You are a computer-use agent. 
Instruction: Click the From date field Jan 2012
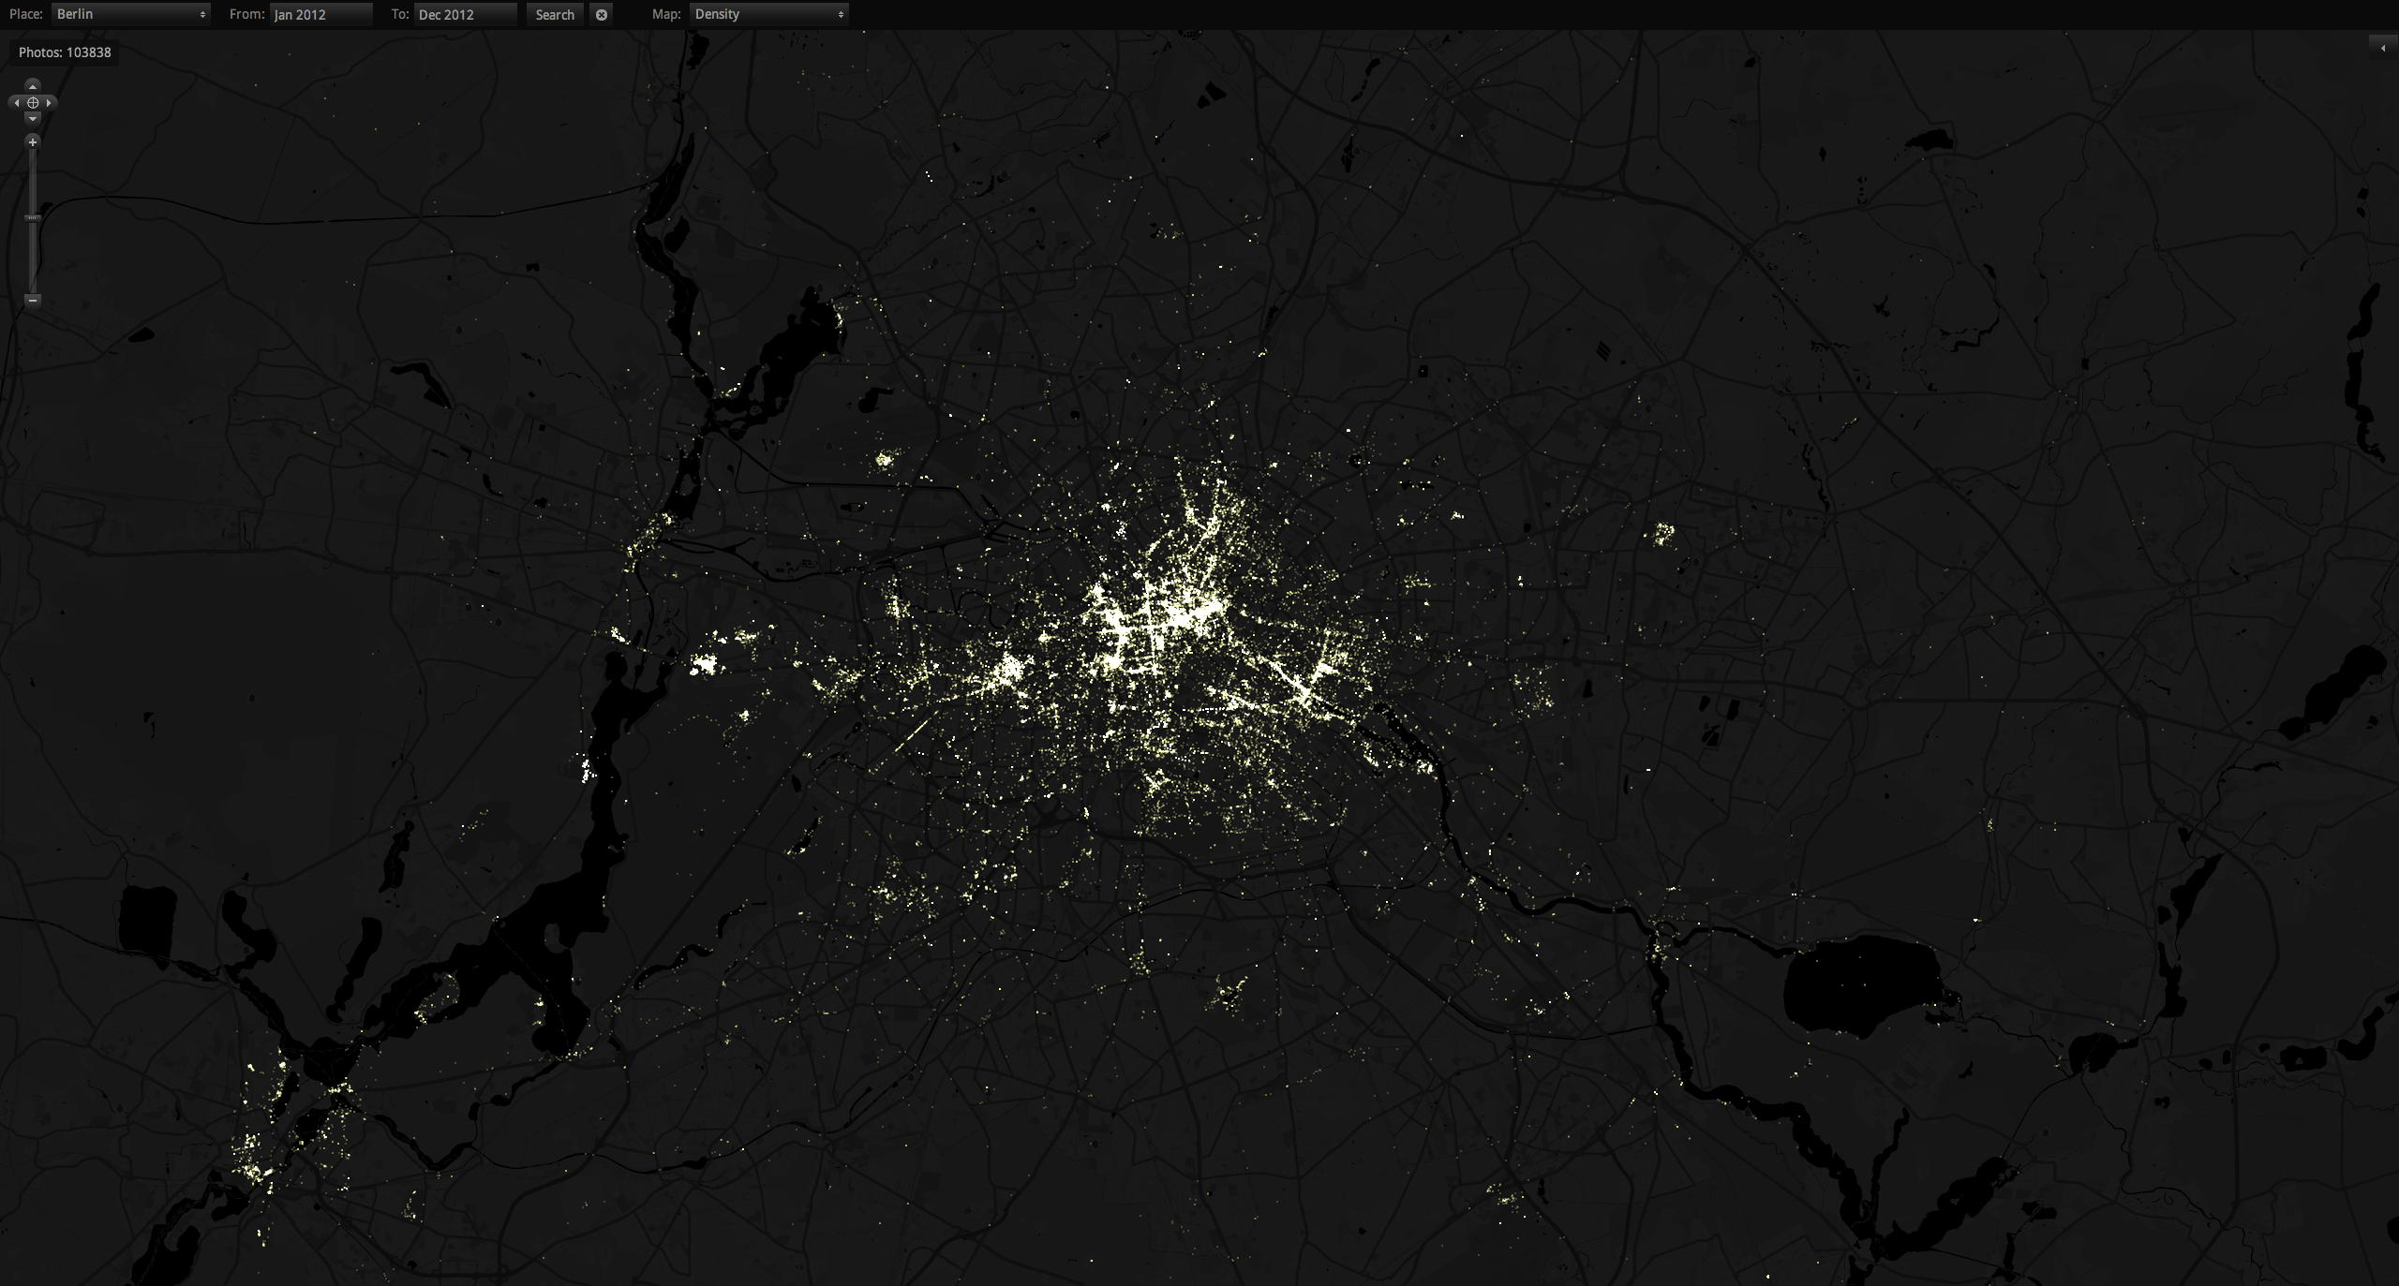coord(320,14)
